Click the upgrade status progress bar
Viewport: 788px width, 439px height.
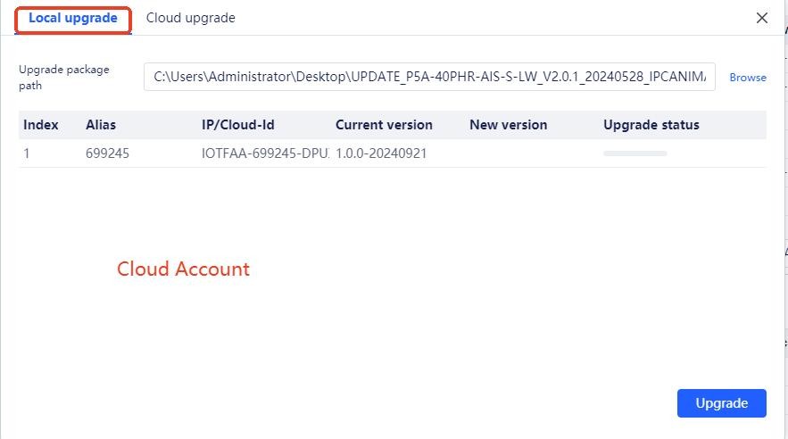635,153
